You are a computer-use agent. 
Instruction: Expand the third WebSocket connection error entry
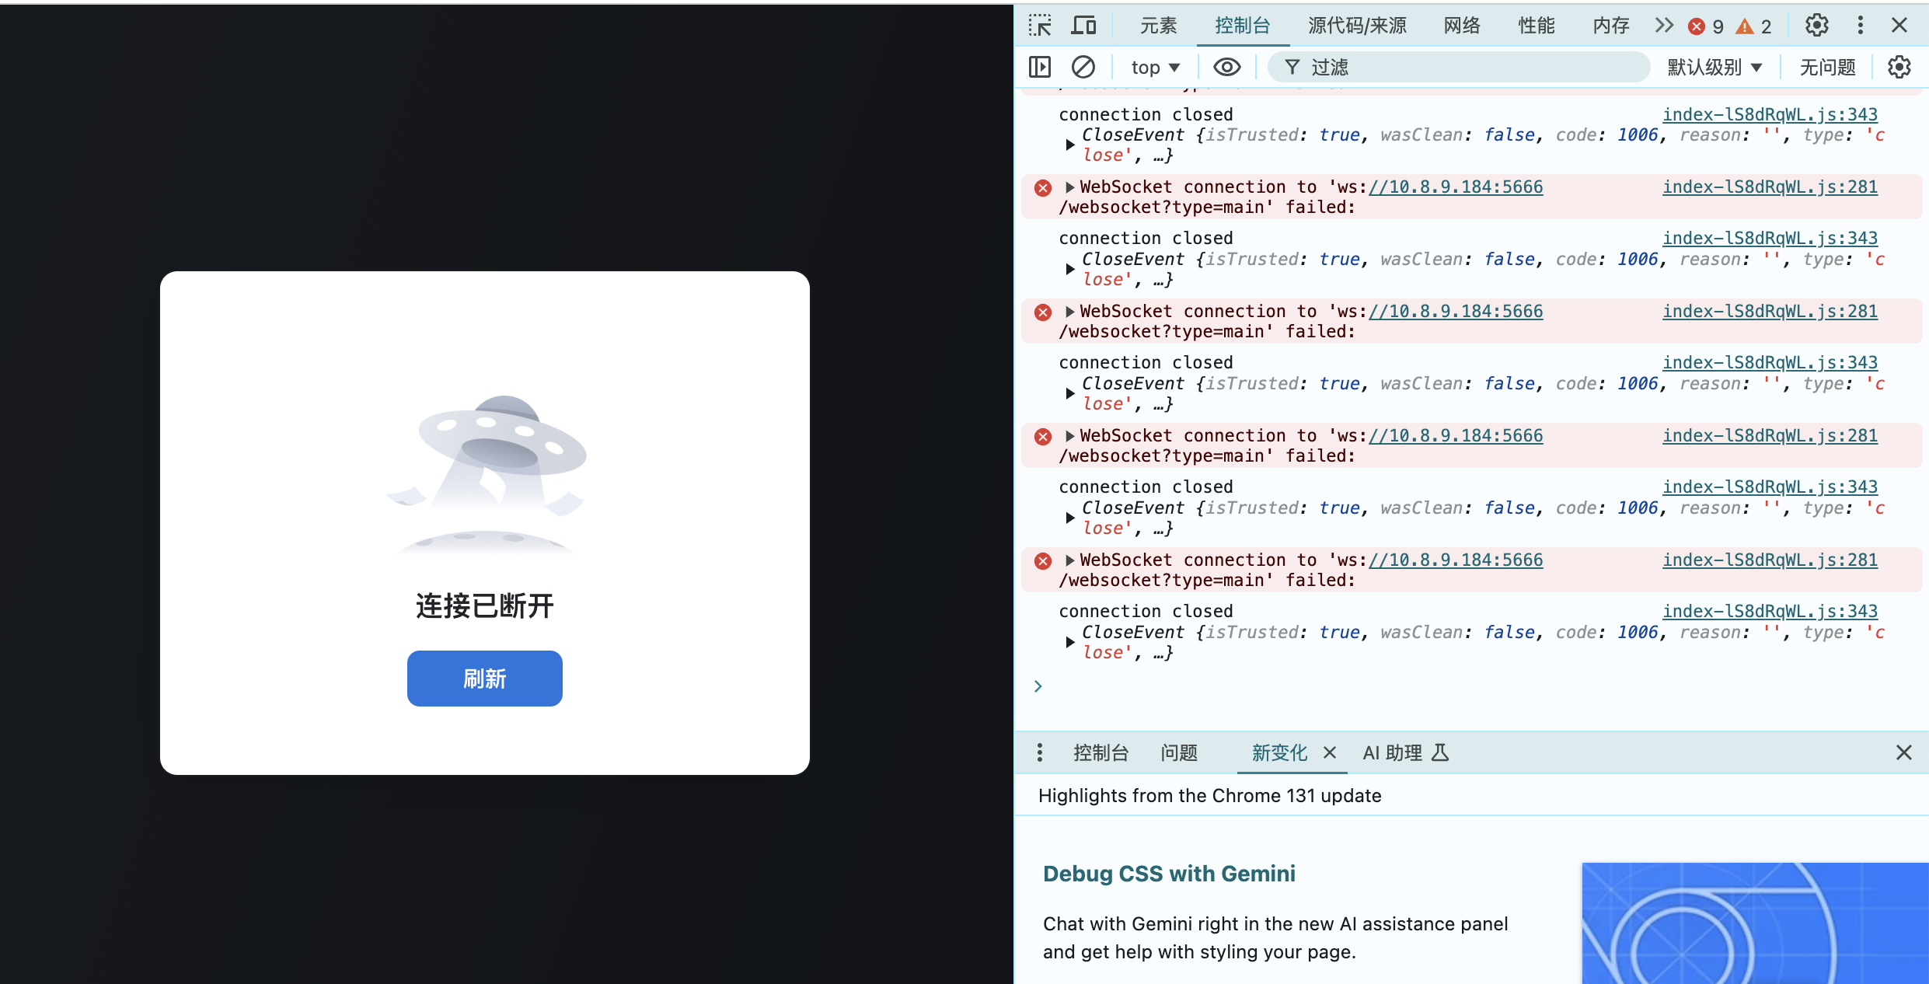tap(1070, 436)
